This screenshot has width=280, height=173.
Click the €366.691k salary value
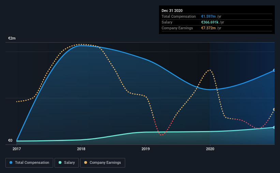coord(210,22)
